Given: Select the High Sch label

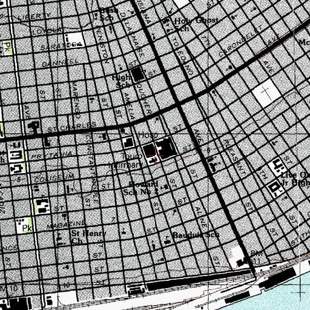Looking at the screenshot, I should point(121,81).
